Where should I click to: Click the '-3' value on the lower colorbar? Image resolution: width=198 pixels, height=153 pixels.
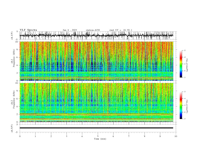[x=184, y=92]
